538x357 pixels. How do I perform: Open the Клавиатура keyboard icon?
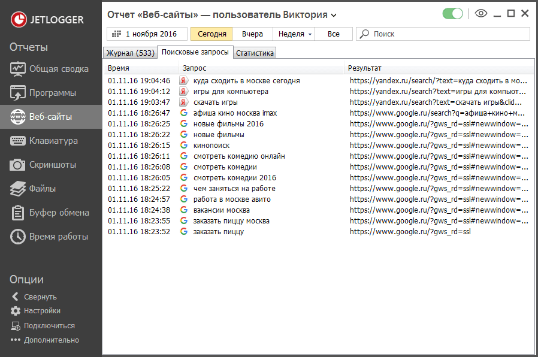pyautogui.click(x=17, y=141)
